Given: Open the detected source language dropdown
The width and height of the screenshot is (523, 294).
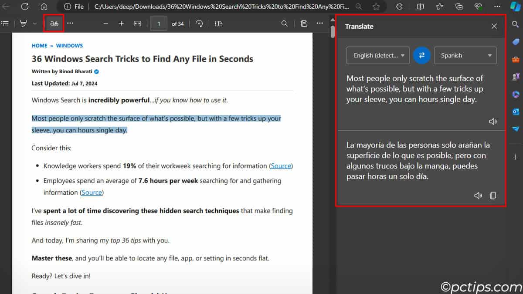Looking at the screenshot, I should point(377,55).
